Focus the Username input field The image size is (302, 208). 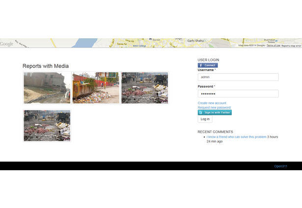click(x=238, y=77)
